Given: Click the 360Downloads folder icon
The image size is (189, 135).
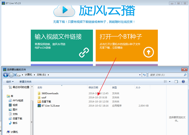Looking at the screenshot, I should (39, 93).
